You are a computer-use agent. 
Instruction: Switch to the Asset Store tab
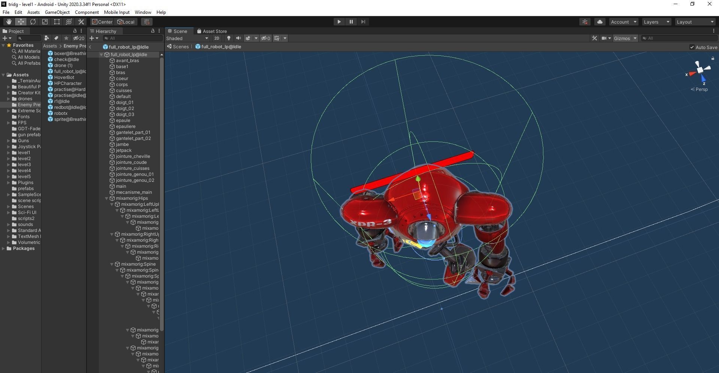coord(212,31)
